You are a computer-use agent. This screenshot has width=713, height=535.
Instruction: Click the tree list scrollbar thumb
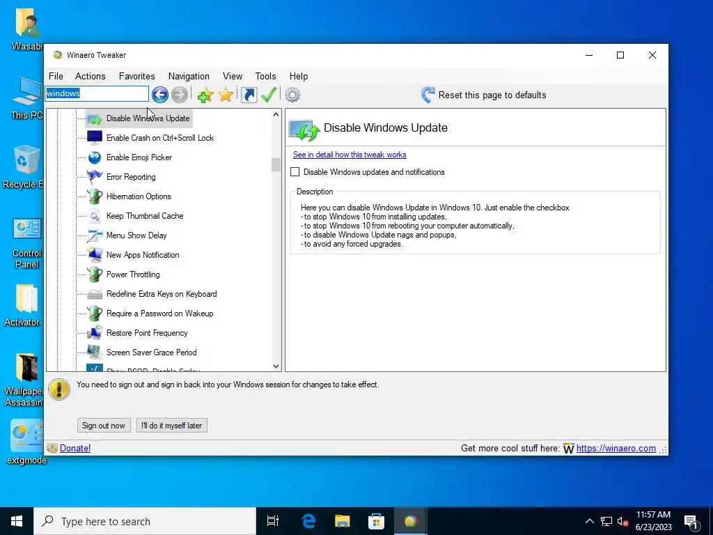pyautogui.click(x=276, y=164)
